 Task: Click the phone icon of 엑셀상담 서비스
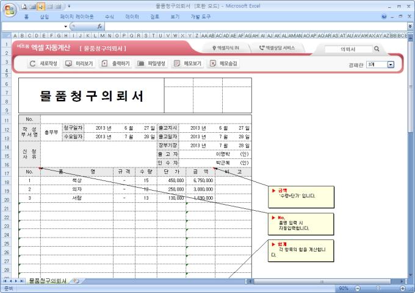pos(261,48)
